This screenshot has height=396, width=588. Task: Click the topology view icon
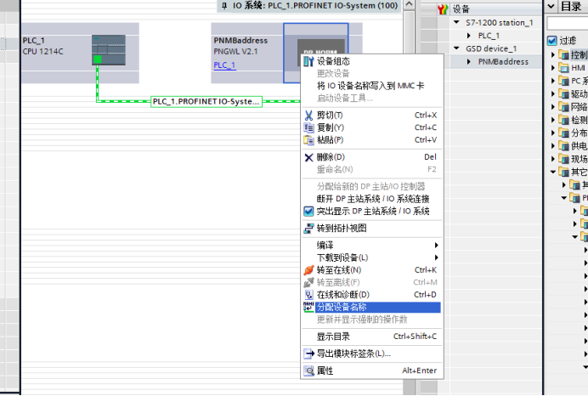click(308, 229)
